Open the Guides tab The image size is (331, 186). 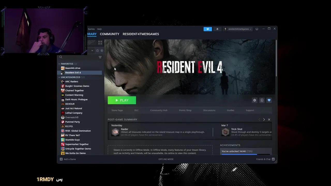[231, 110]
